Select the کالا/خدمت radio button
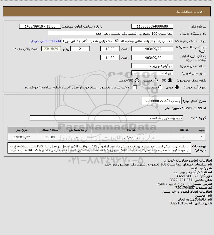Screen dimensions: 214x235 pyautogui.click(x=137, y=80)
